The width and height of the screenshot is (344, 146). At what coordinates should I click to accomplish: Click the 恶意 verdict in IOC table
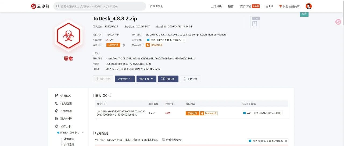(168, 113)
